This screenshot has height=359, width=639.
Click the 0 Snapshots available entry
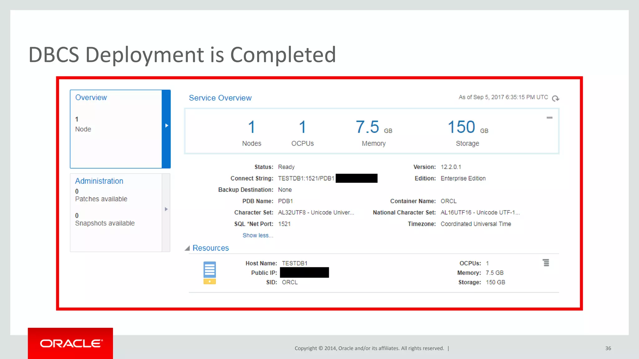click(x=105, y=220)
